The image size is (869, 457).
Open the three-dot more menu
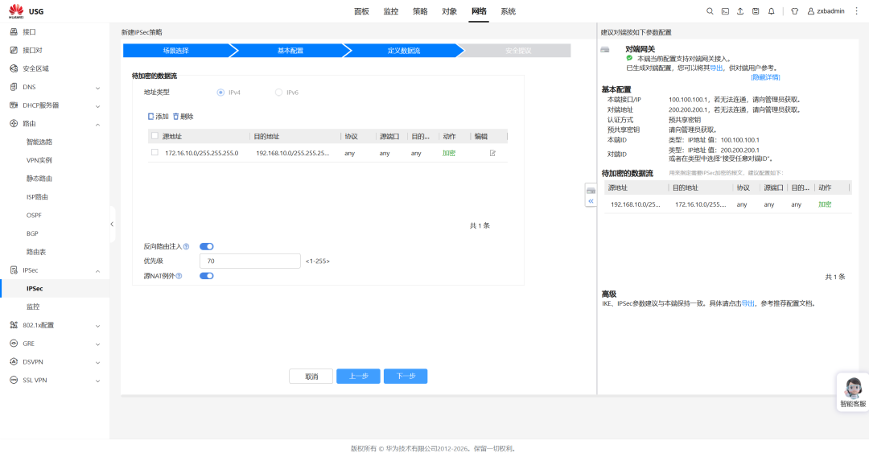pyautogui.click(x=857, y=11)
